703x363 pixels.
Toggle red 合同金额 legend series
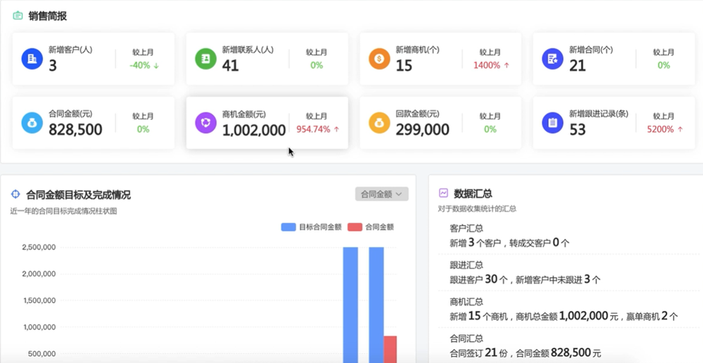(371, 227)
